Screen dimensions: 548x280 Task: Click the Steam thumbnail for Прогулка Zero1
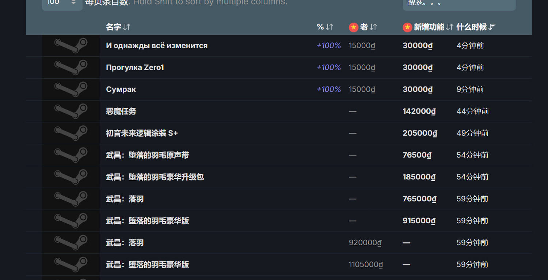click(71, 68)
